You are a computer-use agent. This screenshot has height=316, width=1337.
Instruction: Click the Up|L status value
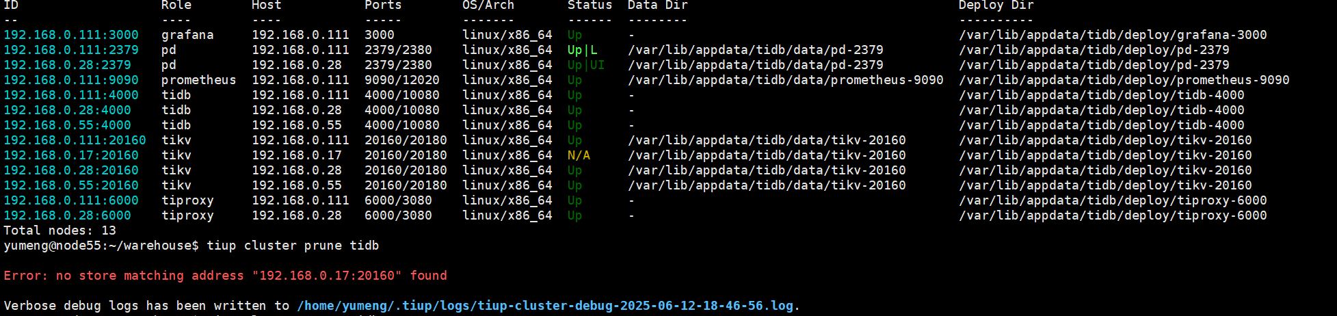pyautogui.click(x=583, y=50)
